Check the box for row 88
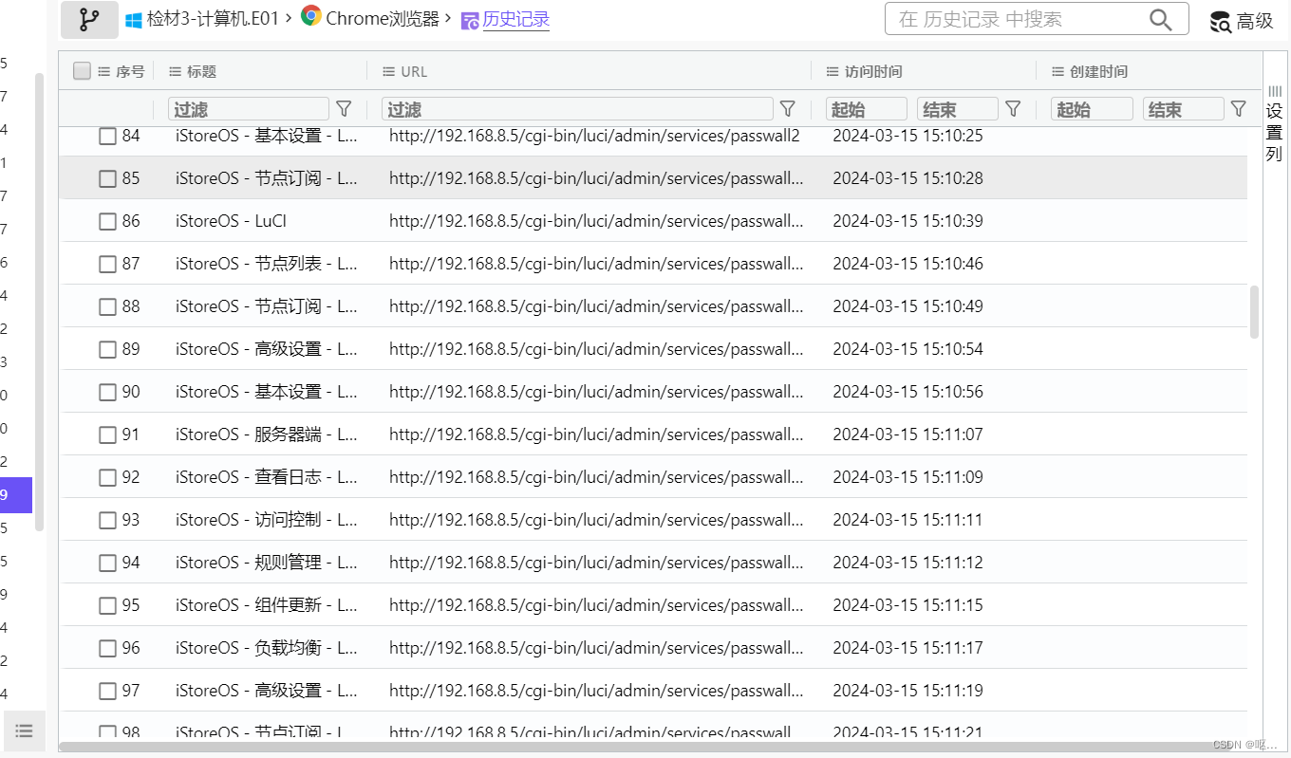1291x758 pixels. (107, 306)
